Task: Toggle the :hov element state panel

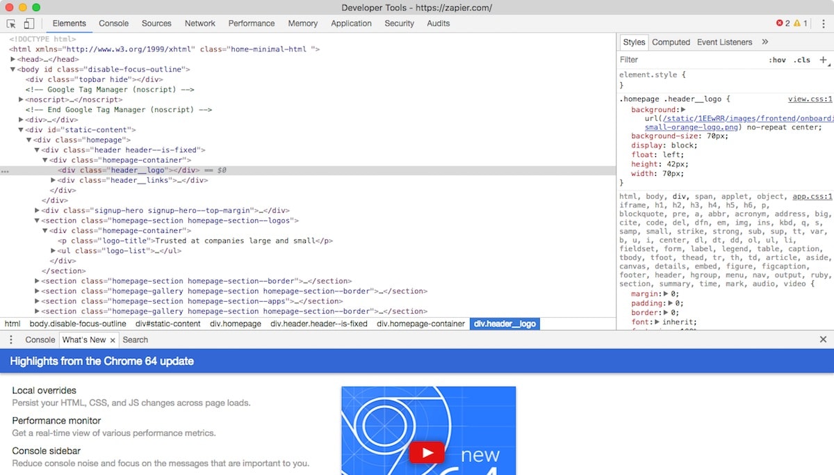Action: click(777, 60)
